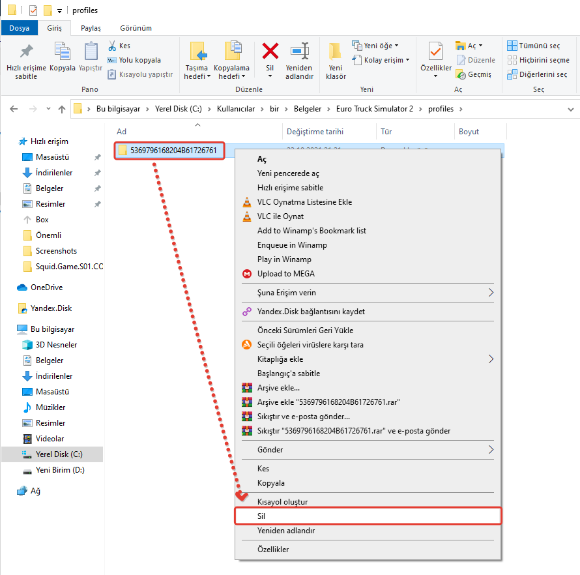Image resolution: width=580 pixels, height=575 pixels.
Task: Select VLC Oynatma Listesine Ekle
Action: pyautogui.click(x=368, y=202)
